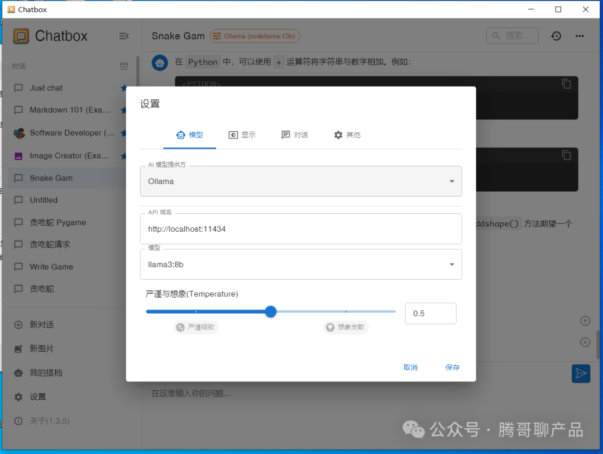Open the Write Game conversation
Screen dimensions: 603x454
tap(68, 266)
